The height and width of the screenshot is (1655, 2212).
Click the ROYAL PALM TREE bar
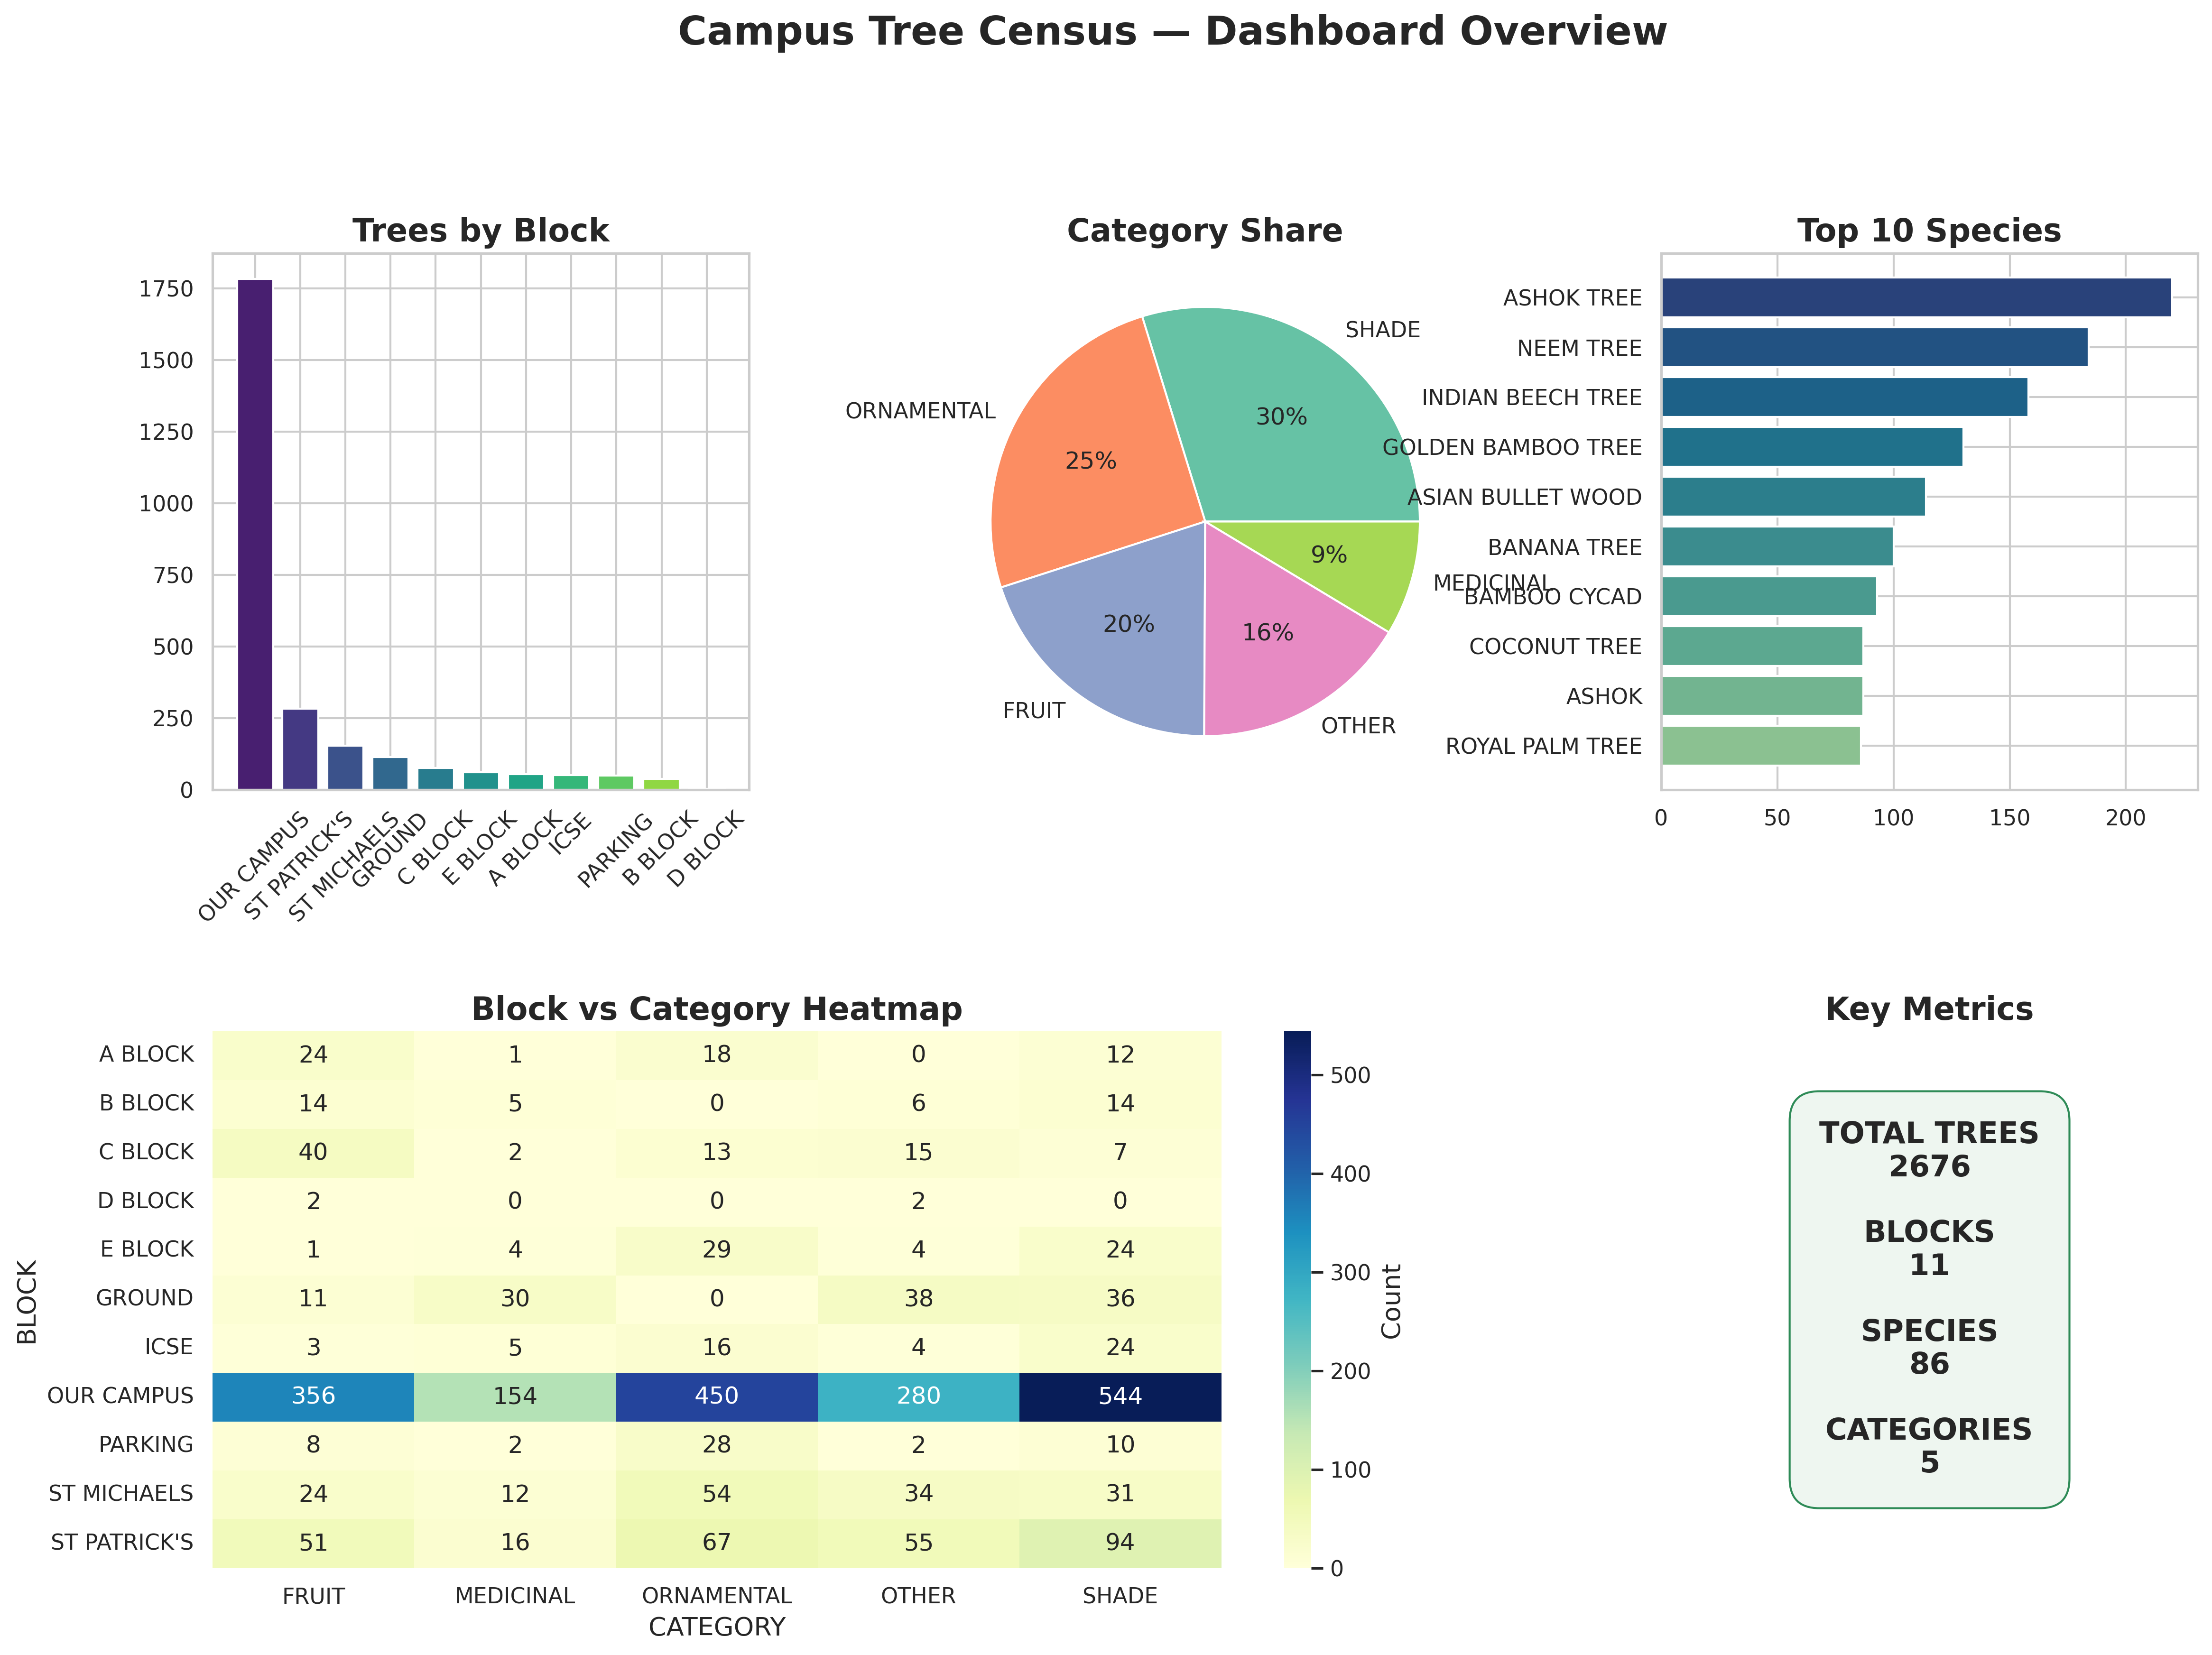[x=1761, y=746]
